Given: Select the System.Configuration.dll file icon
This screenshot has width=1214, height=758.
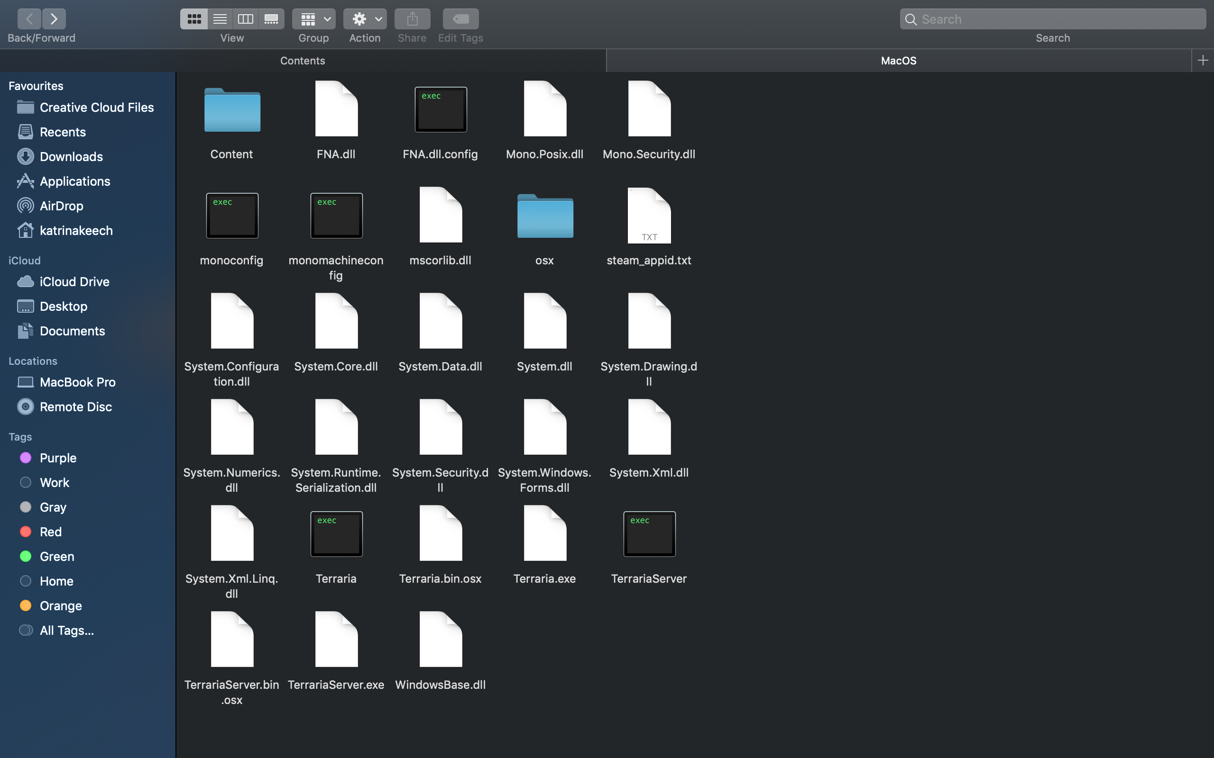Looking at the screenshot, I should tap(232, 321).
